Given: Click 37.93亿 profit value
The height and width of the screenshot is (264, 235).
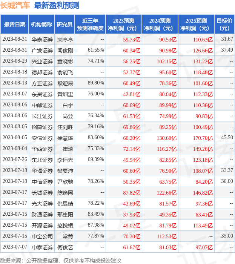Looking at the screenshot, I should (132, 215).
